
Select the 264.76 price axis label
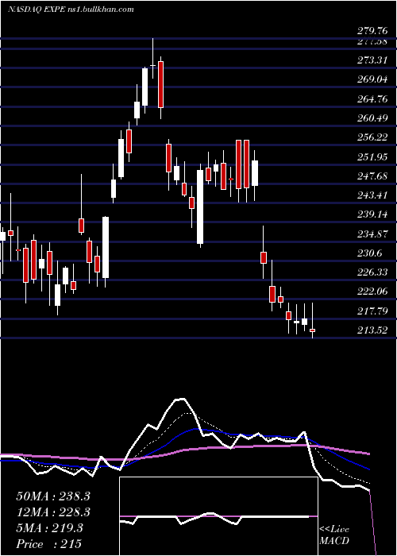pyautogui.click(x=372, y=99)
